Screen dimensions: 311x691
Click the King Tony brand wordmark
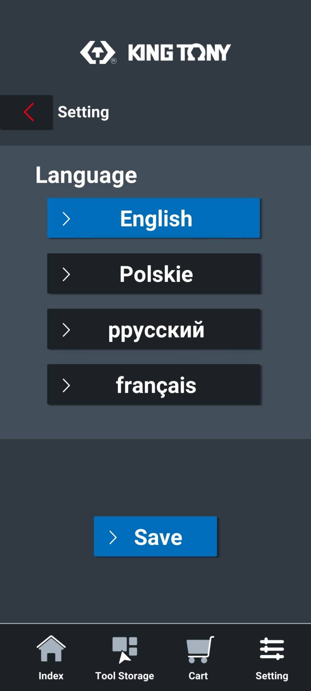pos(179,53)
